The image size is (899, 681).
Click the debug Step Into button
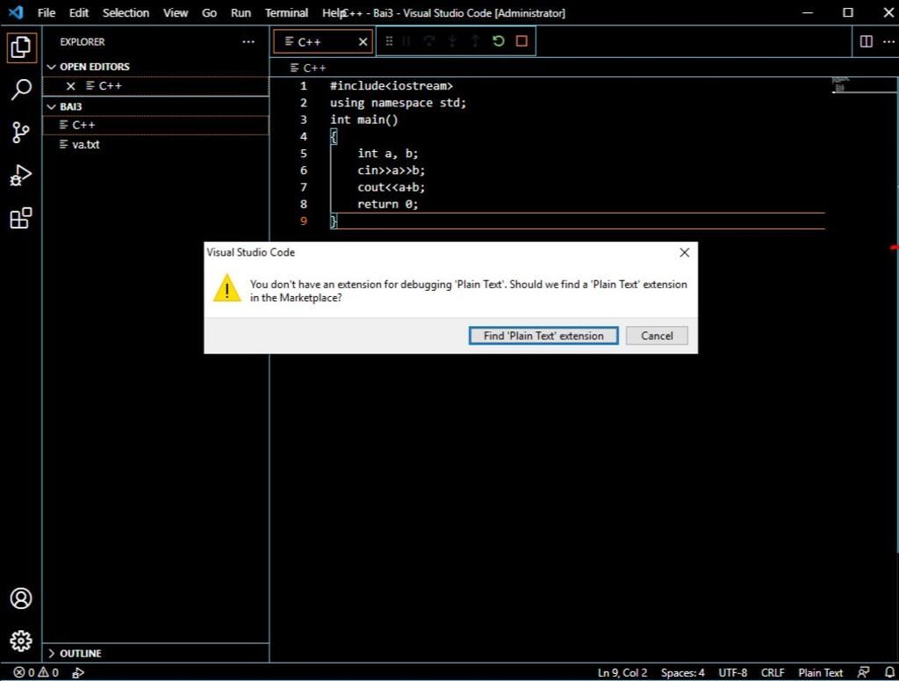tap(452, 40)
